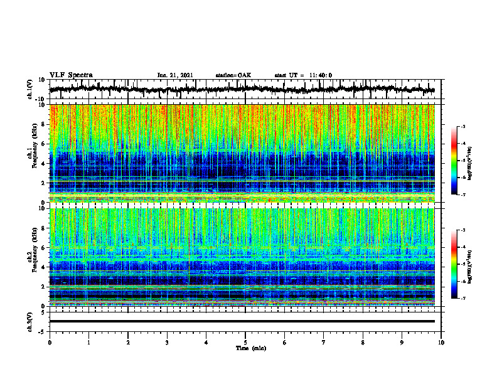
Task: Click the "-3" label on ch.1 color scale
Action: [x=462, y=126]
